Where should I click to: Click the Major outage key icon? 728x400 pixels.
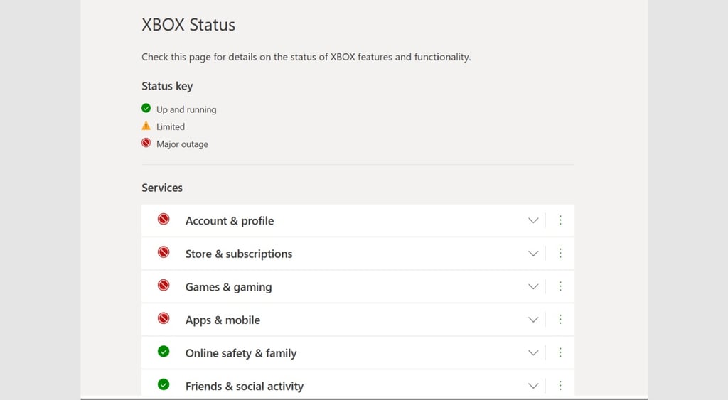pyautogui.click(x=146, y=143)
